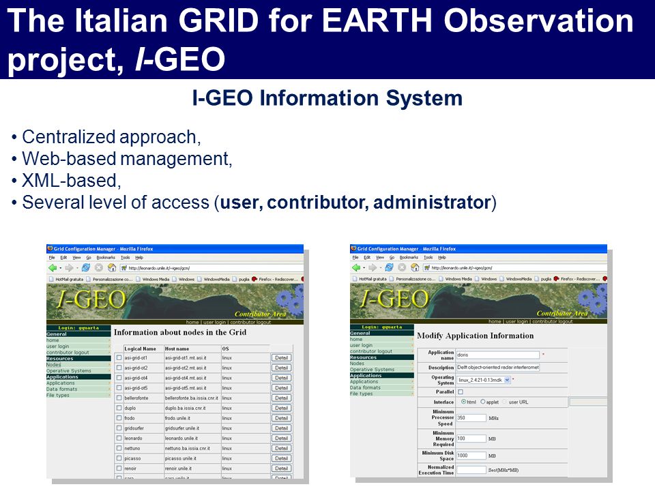Click site favicon in Modify Application address bar
The image size is (655, 491).
pos(427,267)
